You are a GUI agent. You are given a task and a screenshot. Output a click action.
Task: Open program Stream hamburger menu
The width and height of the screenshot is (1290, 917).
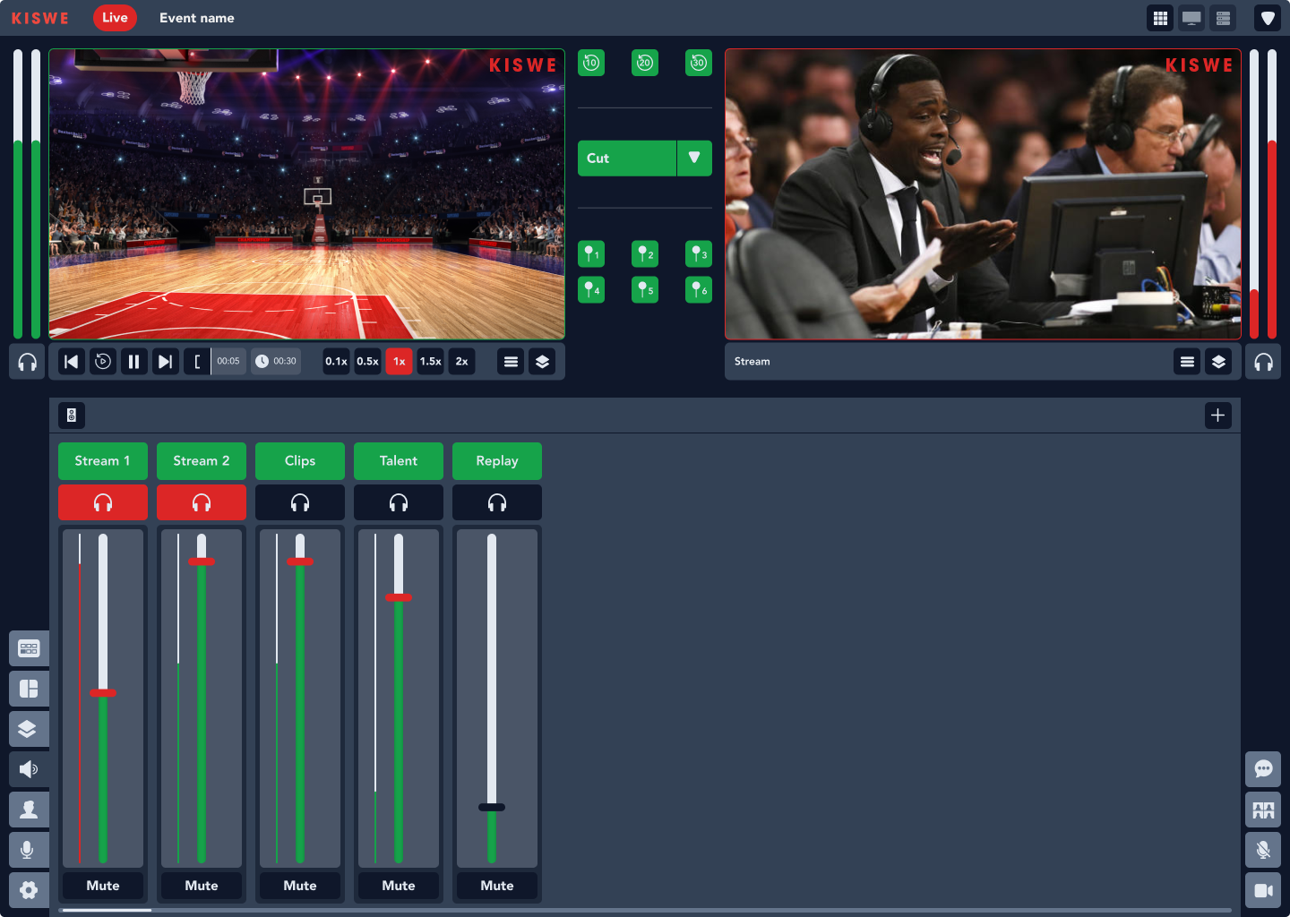[1187, 362]
